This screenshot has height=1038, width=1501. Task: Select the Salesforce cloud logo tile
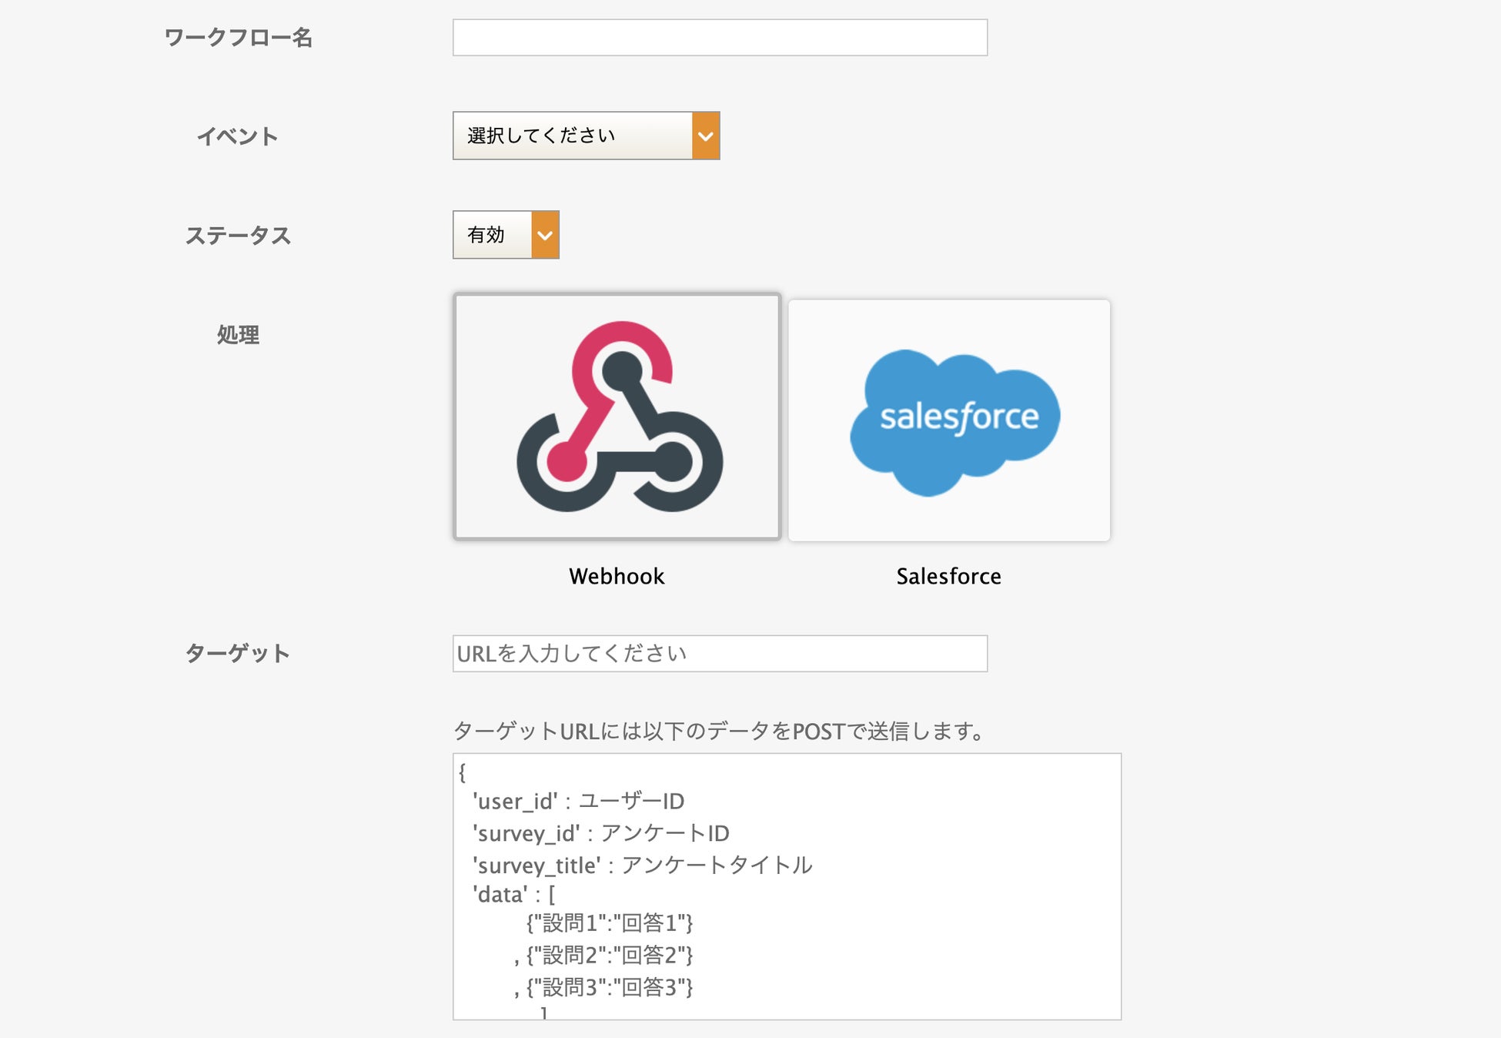(x=949, y=420)
